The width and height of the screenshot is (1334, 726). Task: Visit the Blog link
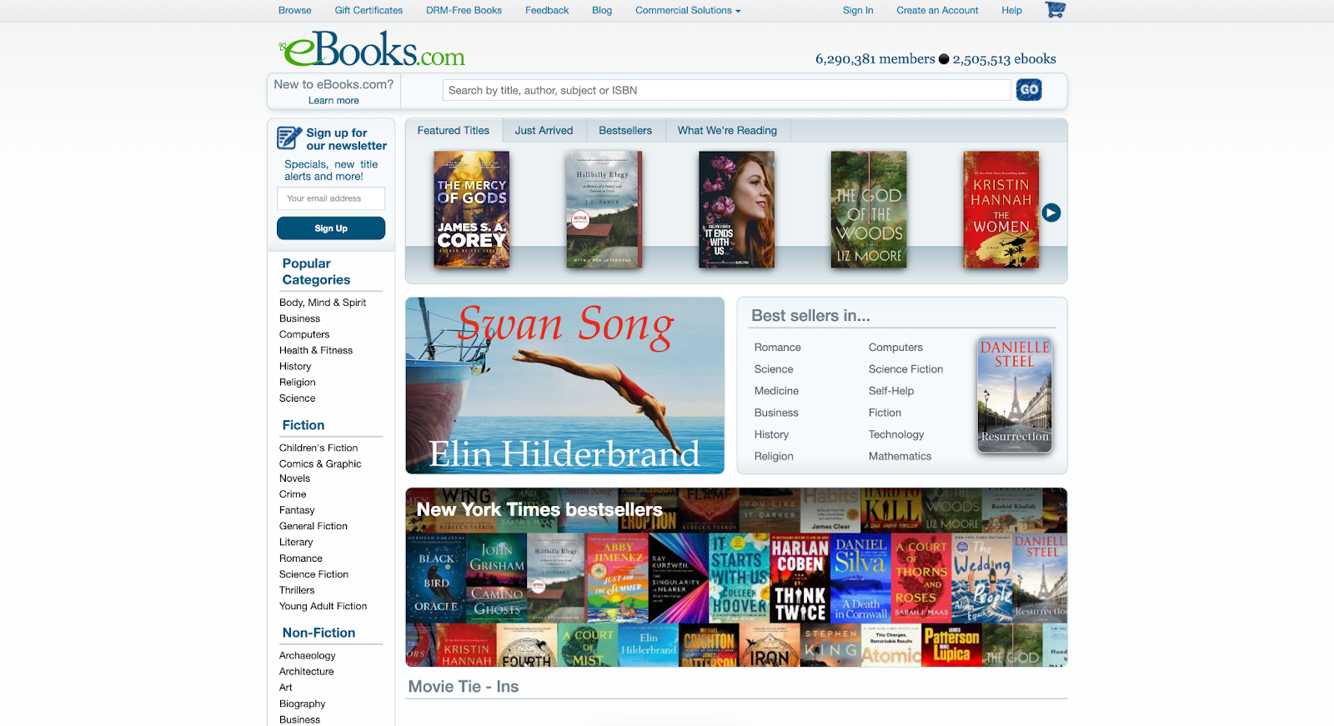click(602, 10)
